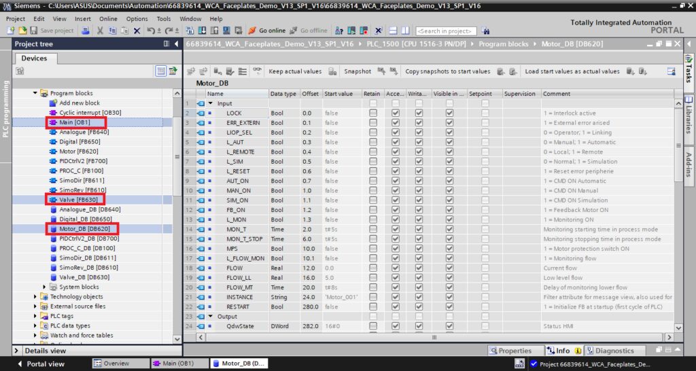
Task: Open the Options menu
Action: point(137,18)
